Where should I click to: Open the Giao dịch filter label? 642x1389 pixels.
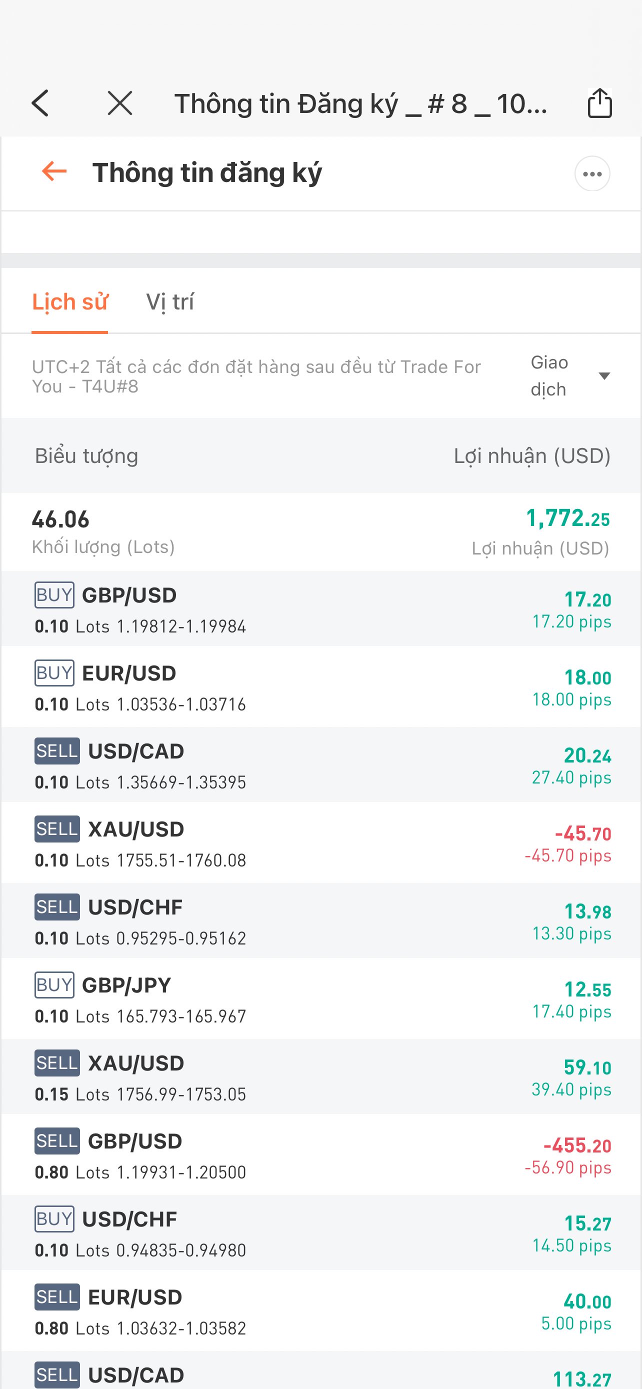(549, 376)
